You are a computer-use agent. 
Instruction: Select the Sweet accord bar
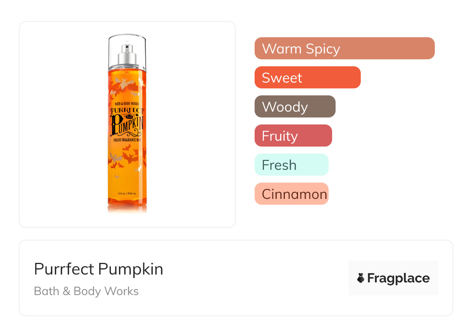[x=307, y=78]
